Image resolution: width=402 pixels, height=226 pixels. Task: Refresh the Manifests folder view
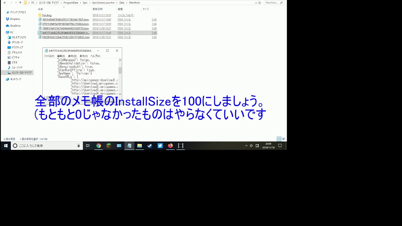(259, 3)
